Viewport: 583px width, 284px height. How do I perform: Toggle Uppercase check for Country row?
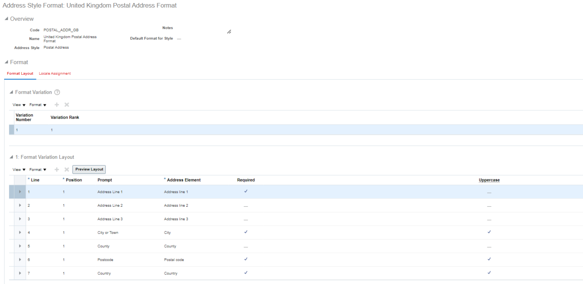489,272
